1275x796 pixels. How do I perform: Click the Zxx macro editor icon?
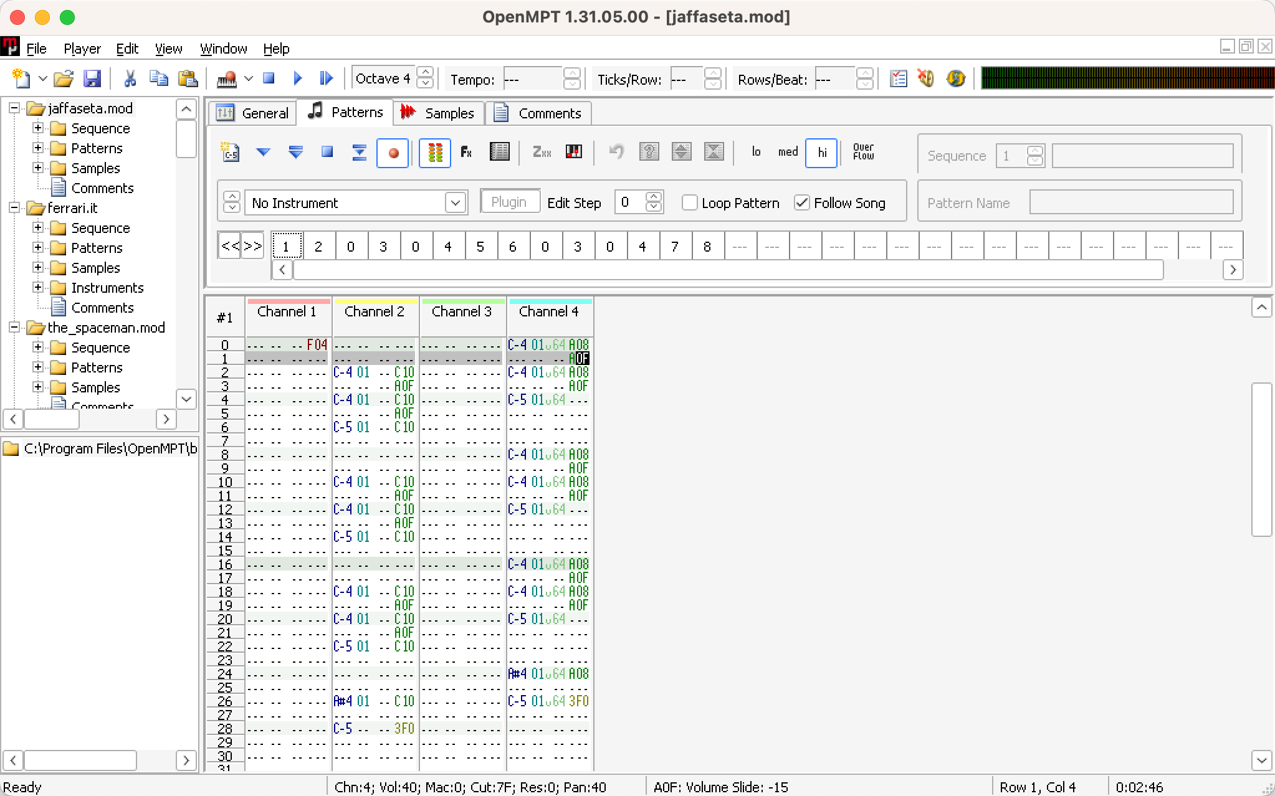[542, 153]
